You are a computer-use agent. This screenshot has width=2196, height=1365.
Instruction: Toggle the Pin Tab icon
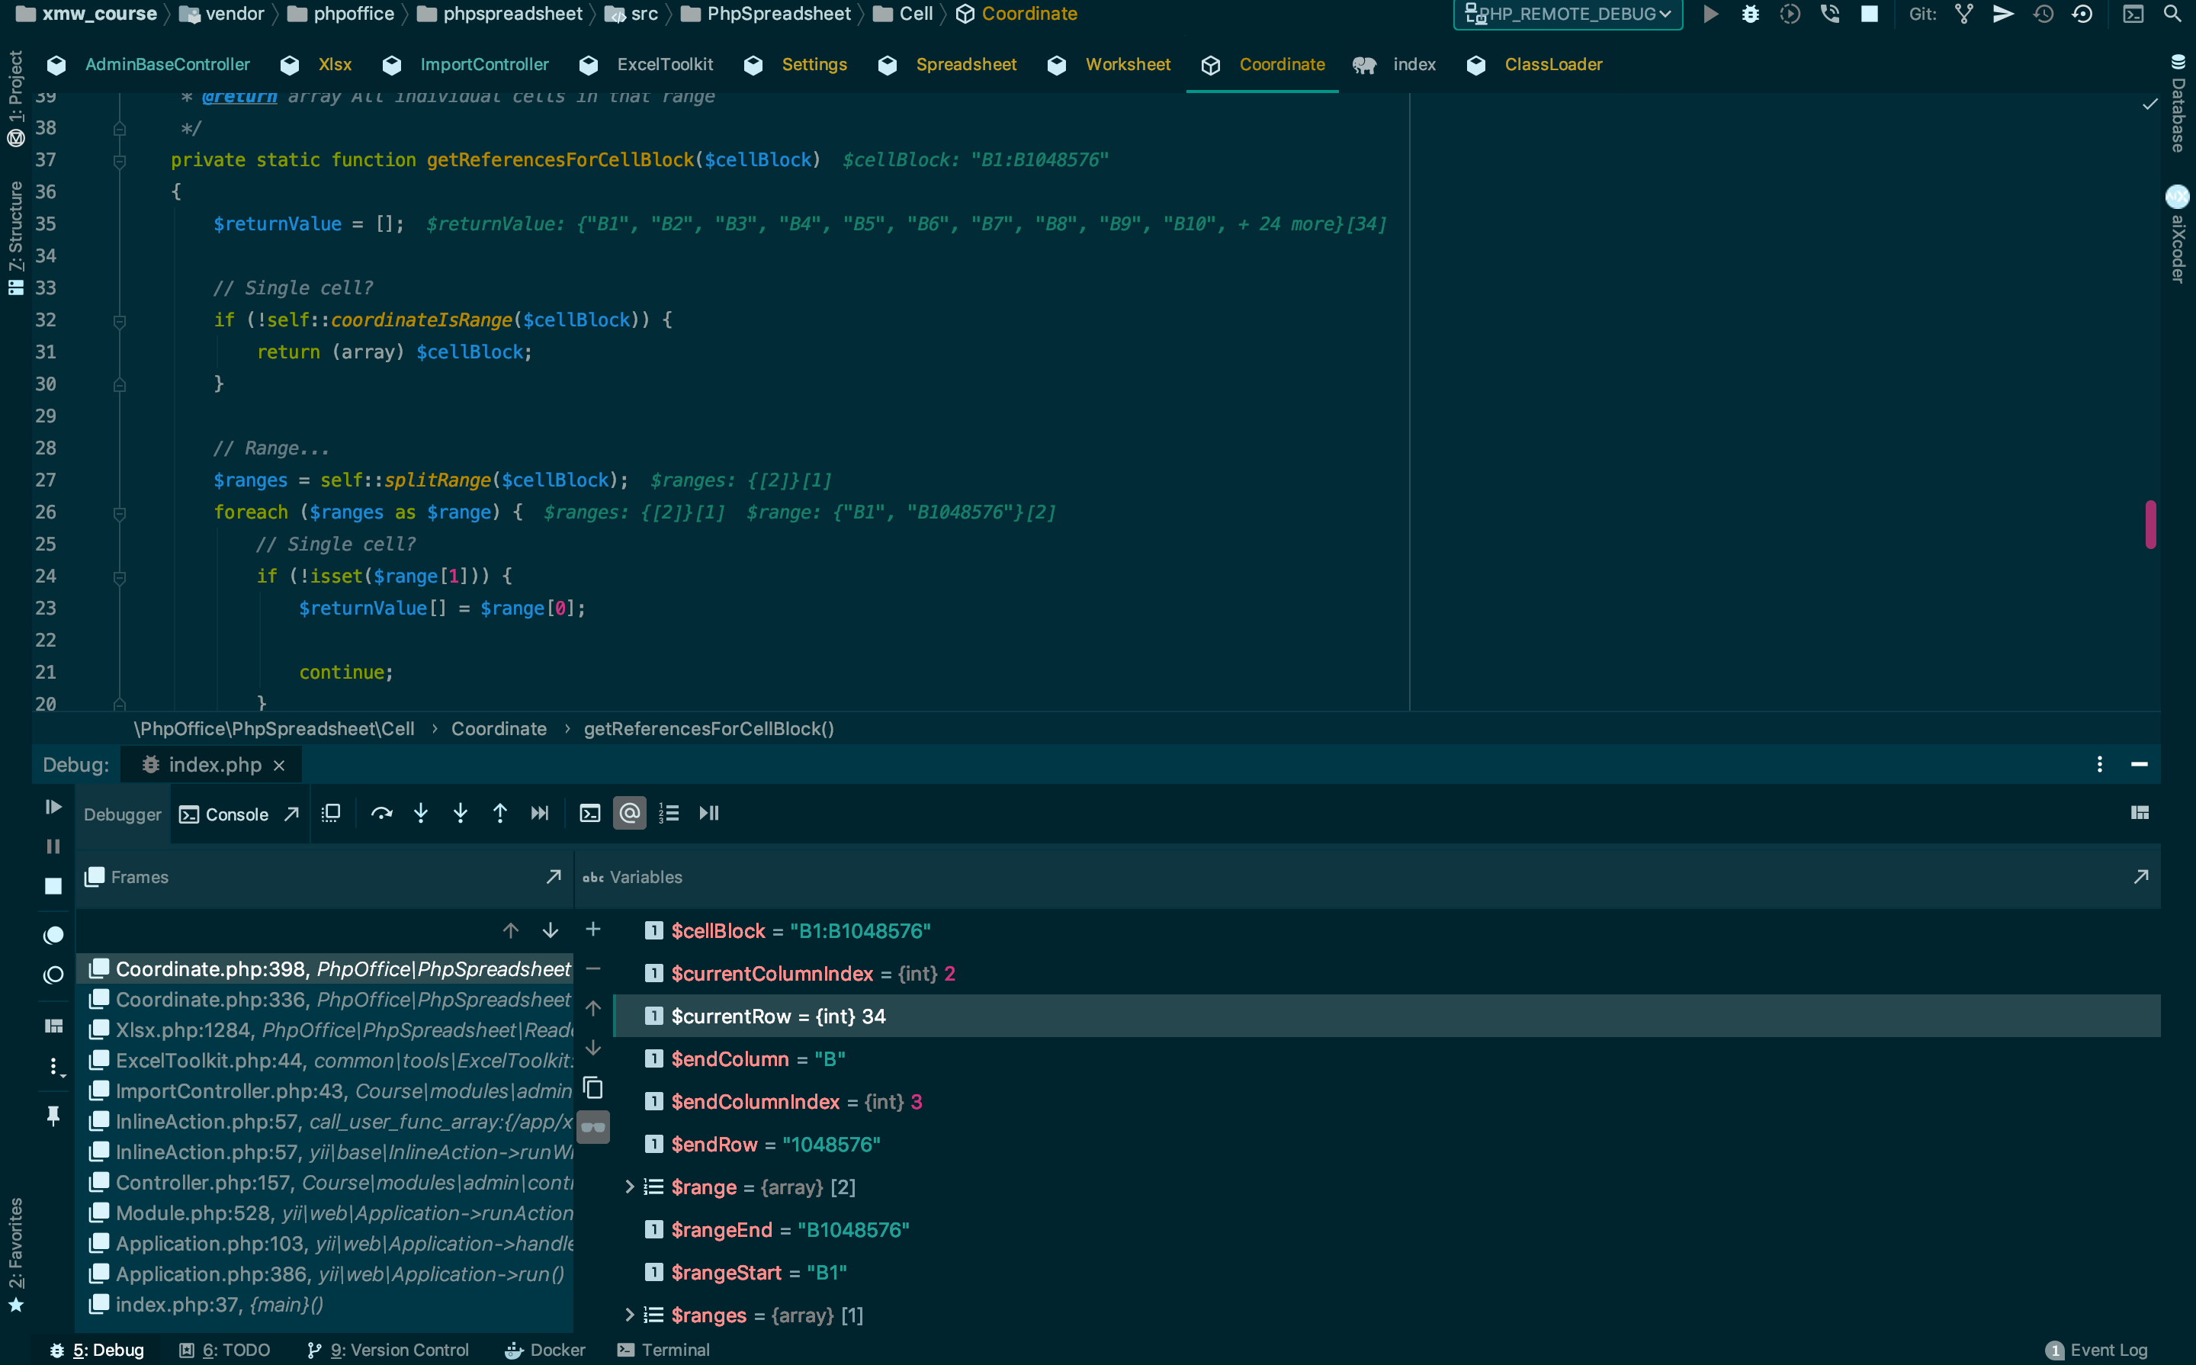point(53,1116)
